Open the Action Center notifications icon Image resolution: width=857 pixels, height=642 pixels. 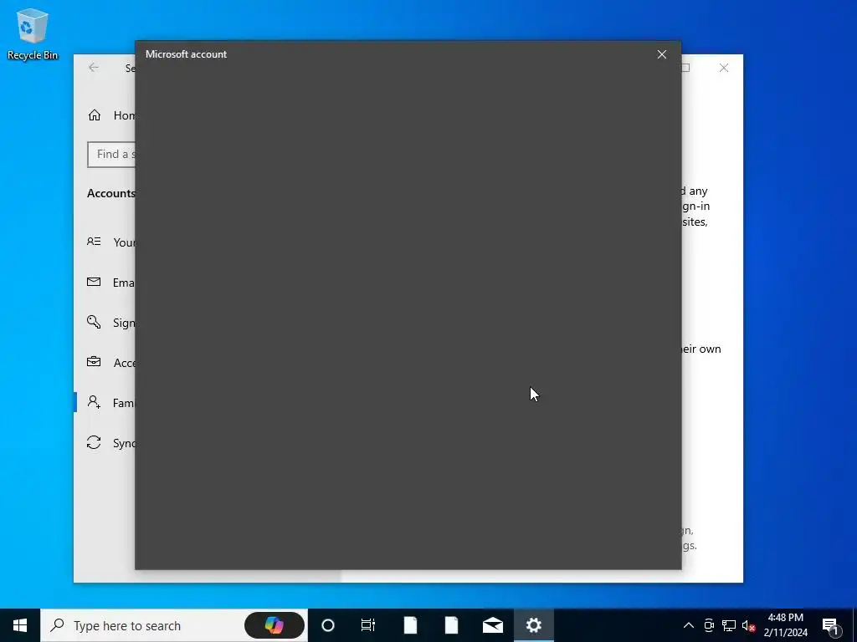pos(831,625)
